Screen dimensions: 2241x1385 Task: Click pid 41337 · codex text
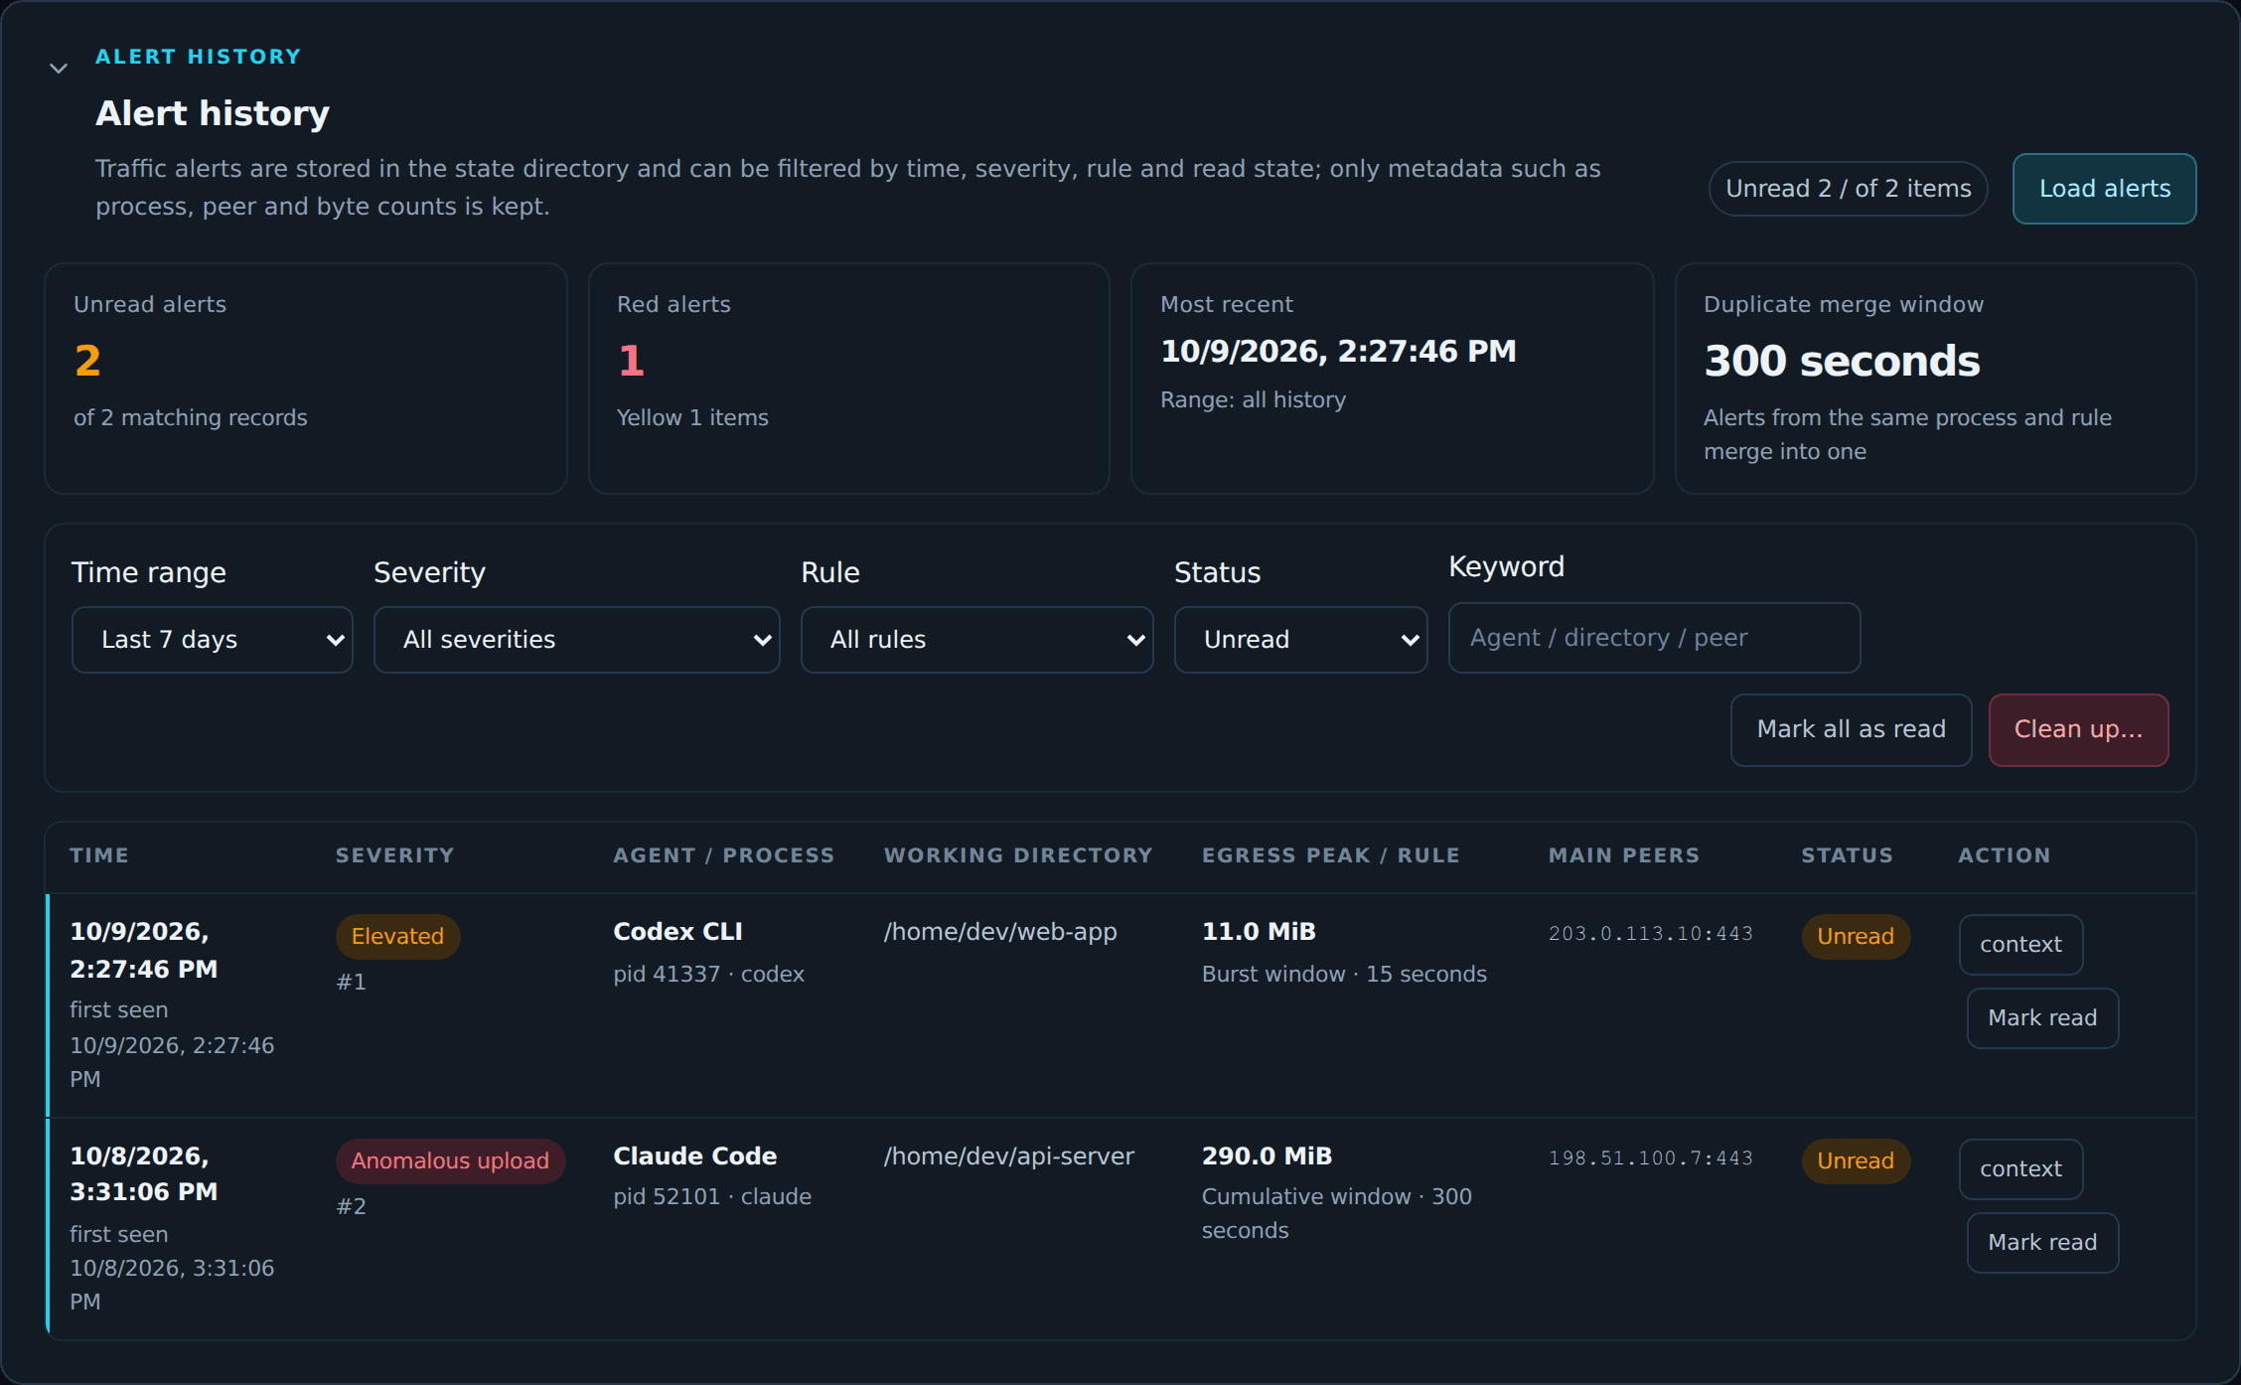point(709,975)
